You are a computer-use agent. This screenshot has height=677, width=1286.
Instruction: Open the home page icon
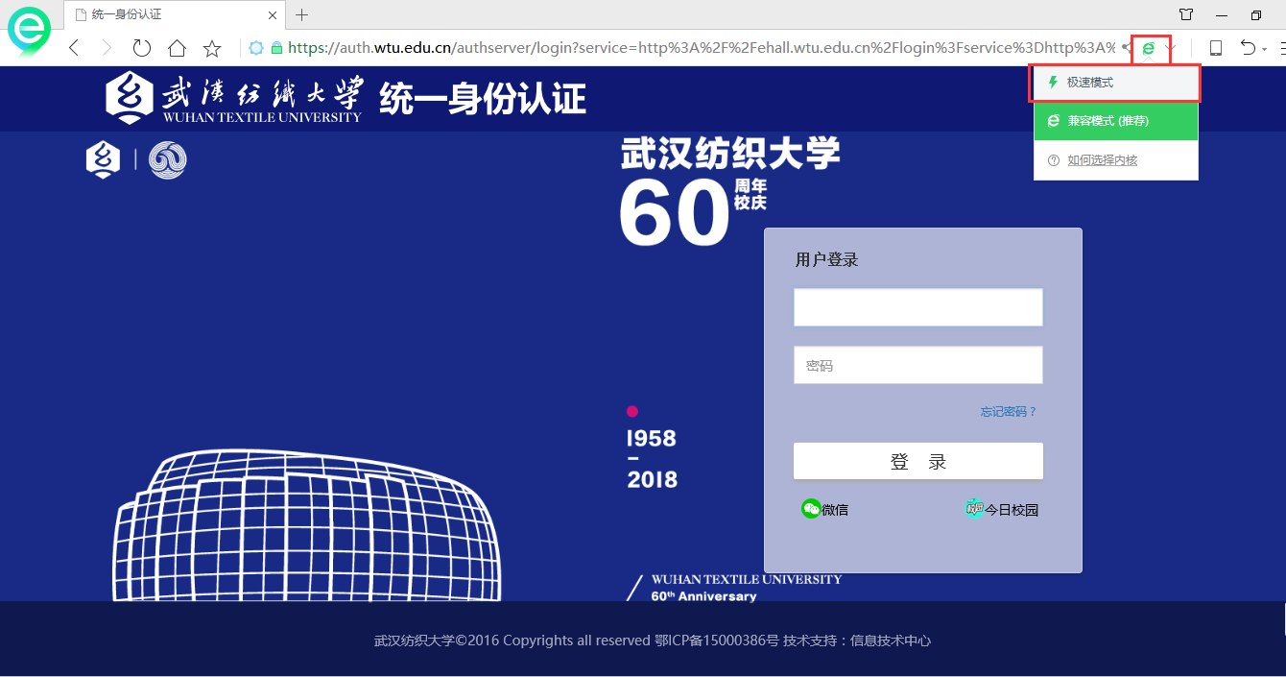click(x=177, y=48)
